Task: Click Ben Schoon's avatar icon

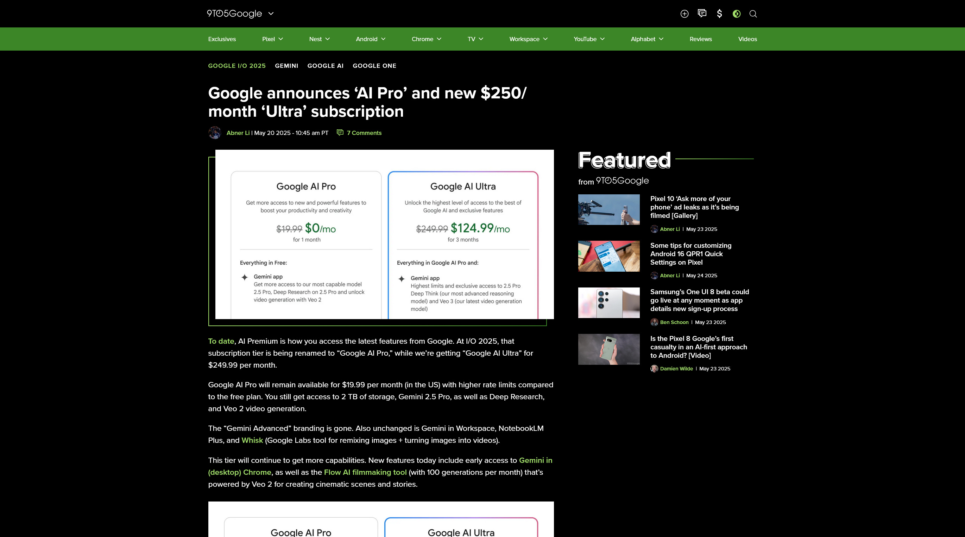Action: click(654, 322)
